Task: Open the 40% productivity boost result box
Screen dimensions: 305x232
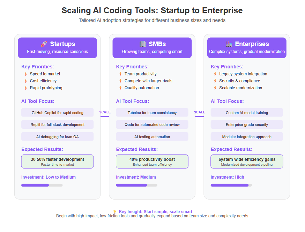Action: (x=152, y=162)
